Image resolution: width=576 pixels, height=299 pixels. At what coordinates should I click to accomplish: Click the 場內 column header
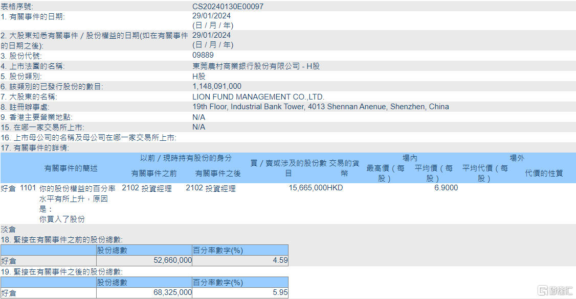pos(410,158)
